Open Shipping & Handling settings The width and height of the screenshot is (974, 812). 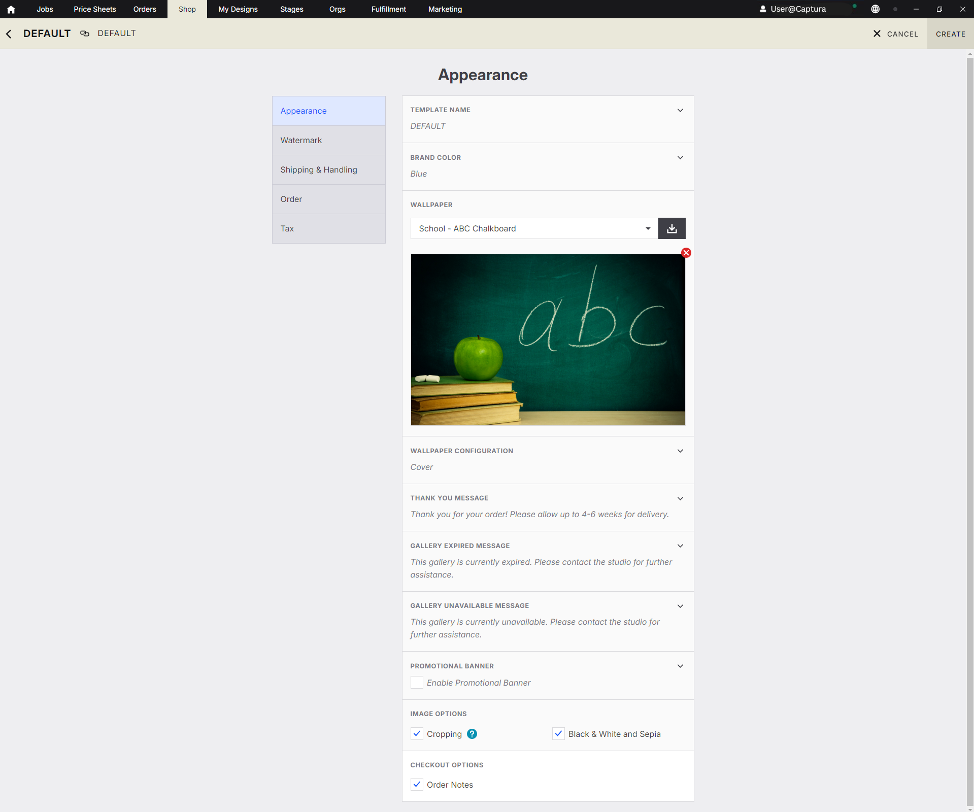point(329,170)
